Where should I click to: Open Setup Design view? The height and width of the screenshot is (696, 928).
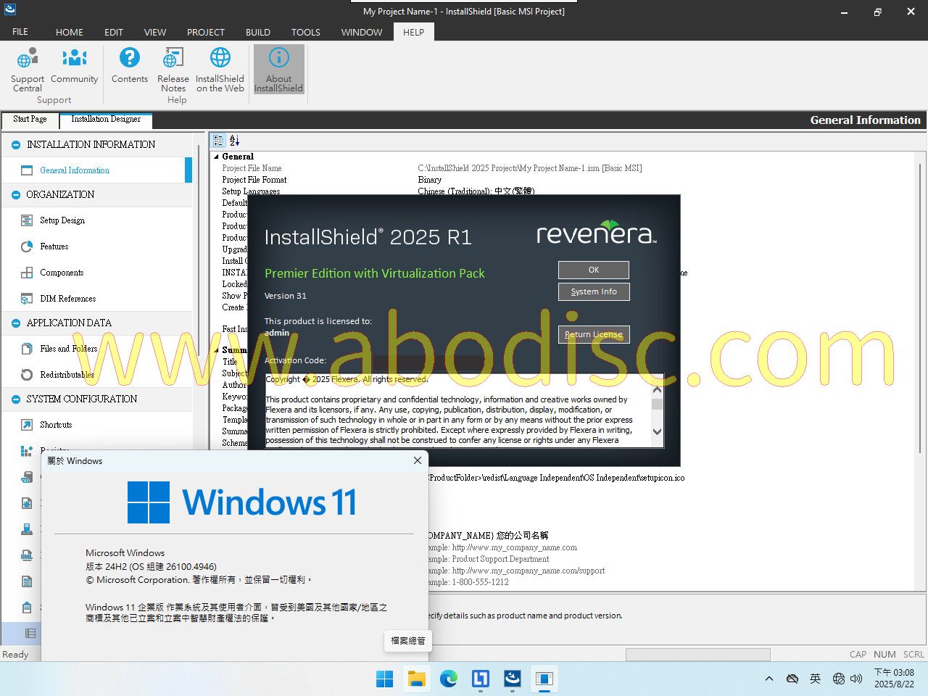62,220
